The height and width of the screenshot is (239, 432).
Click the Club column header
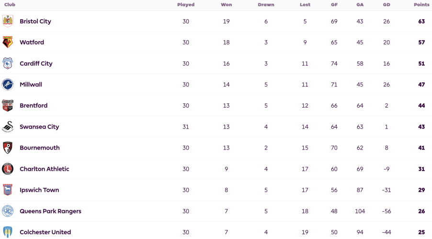click(x=10, y=5)
